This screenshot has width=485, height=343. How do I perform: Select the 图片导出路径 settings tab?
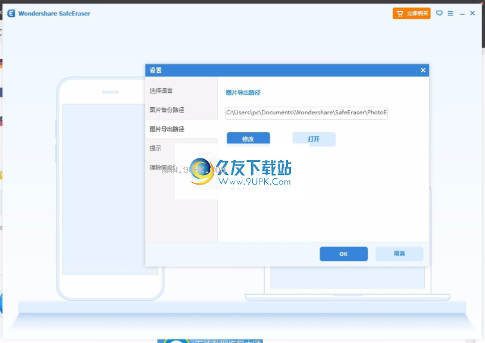(182, 129)
